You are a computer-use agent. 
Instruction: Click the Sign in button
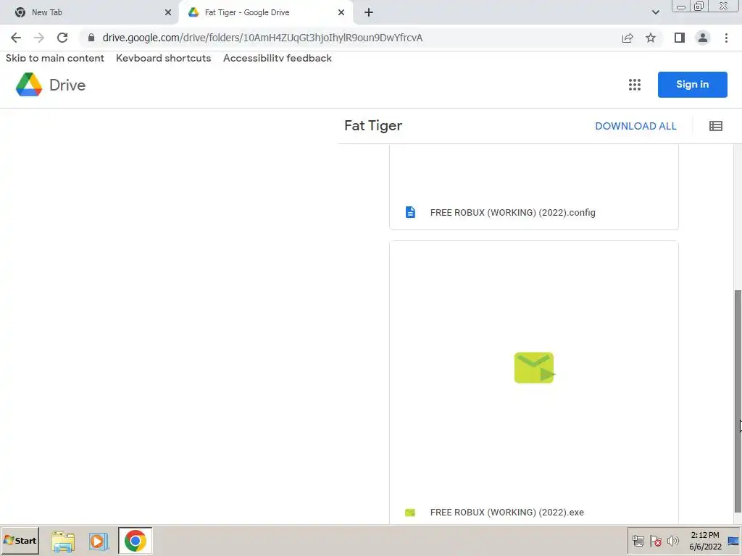pos(692,85)
